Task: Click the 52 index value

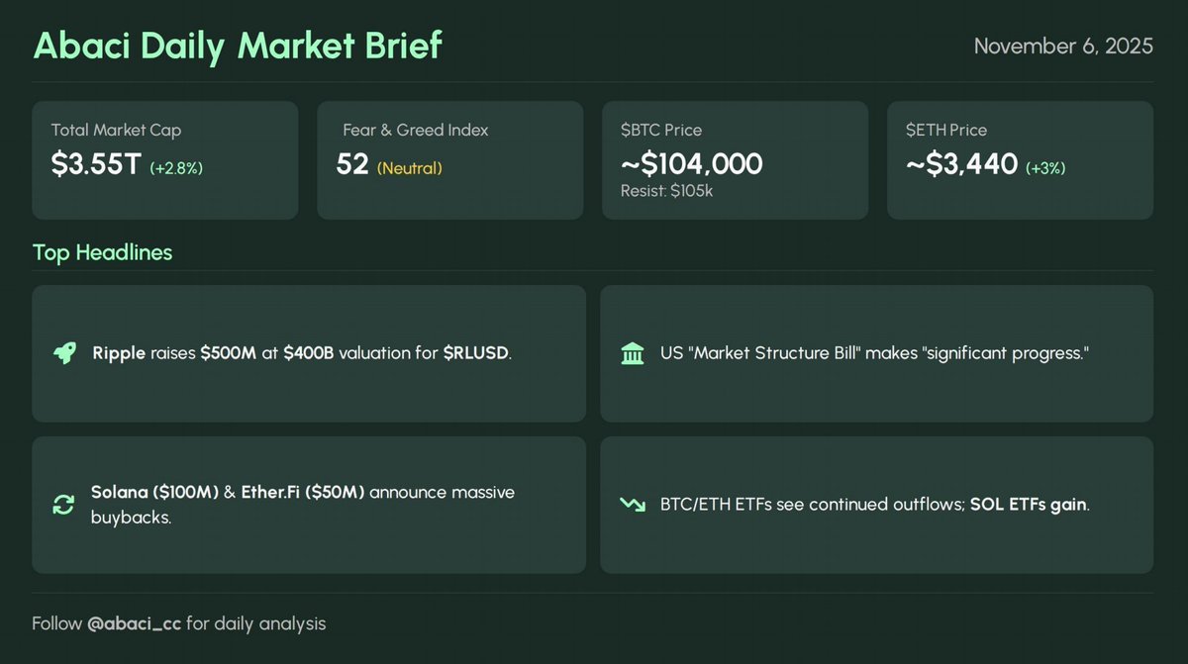Action: (352, 165)
